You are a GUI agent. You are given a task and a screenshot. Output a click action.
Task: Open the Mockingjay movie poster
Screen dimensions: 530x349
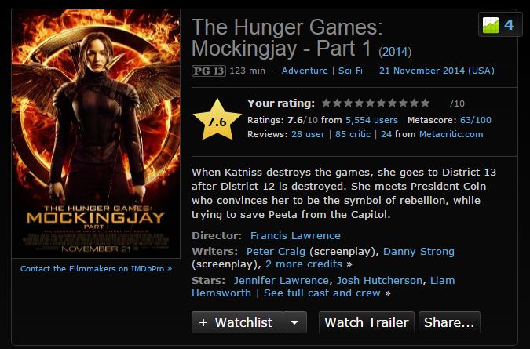[96, 133]
